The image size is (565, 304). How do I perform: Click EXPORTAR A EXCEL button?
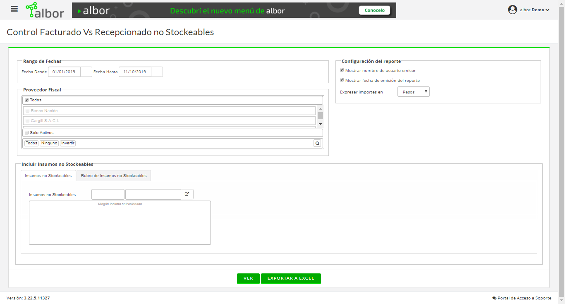click(x=291, y=278)
